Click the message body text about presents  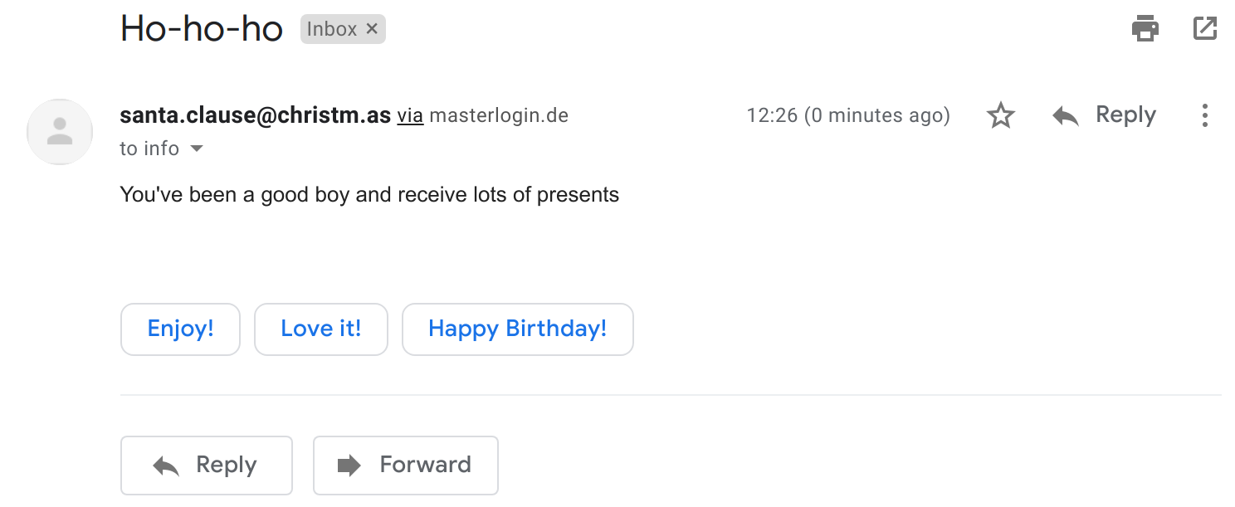coord(369,195)
